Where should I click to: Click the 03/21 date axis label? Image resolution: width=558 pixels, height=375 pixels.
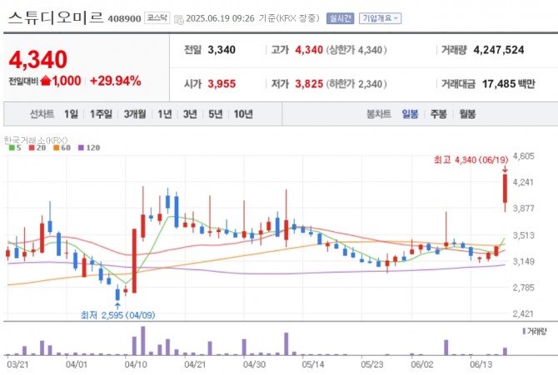point(17,364)
